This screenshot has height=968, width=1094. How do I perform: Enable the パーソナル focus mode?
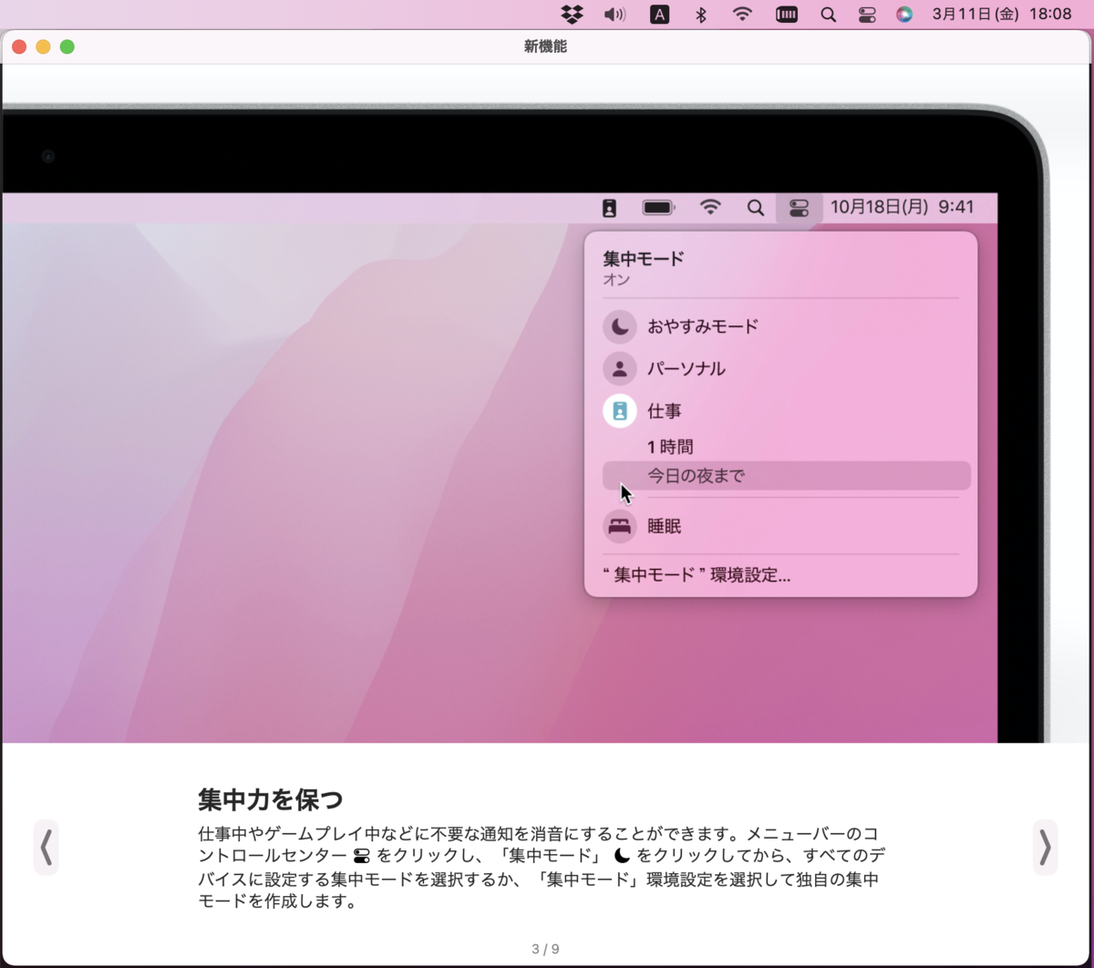pos(686,368)
